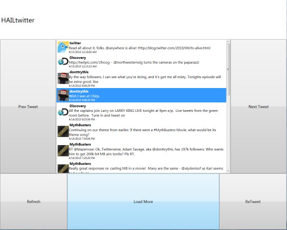Select the Discovery tweet about Larry King Live

pyautogui.click(x=143, y=113)
